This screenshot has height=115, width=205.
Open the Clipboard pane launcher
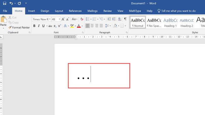point(30,32)
